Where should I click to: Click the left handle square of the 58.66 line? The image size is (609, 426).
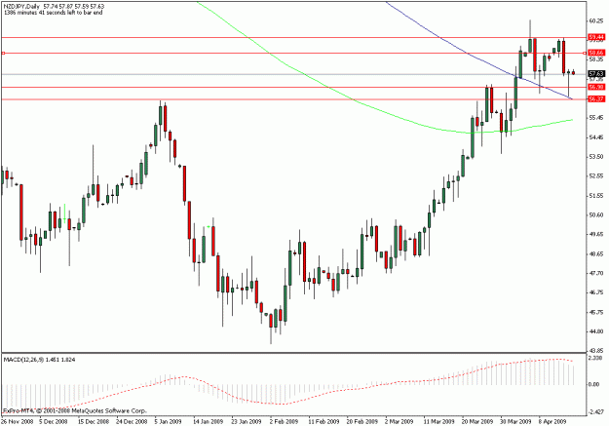pyautogui.click(x=3, y=53)
